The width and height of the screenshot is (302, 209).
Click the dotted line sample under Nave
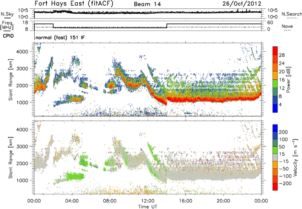[287, 30]
